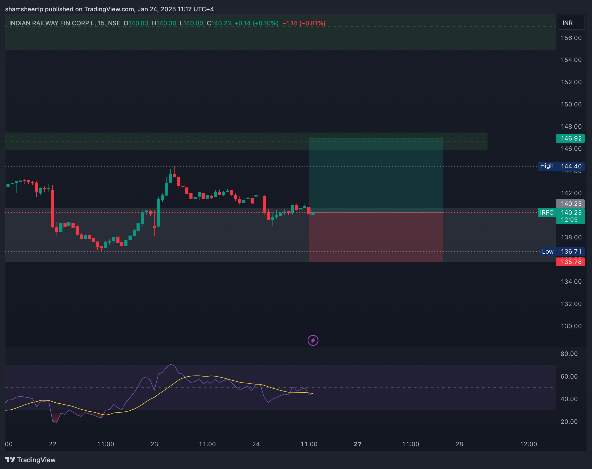Click the 156.00 price scale value
Image resolution: width=592 pixels, height=469 pixels.
571,38
